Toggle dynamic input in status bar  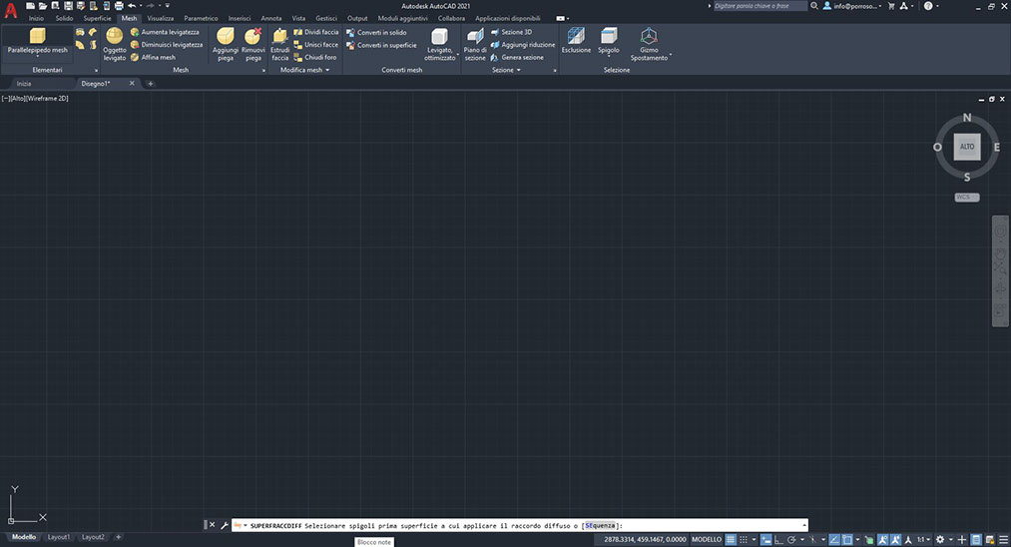point(766,539)
